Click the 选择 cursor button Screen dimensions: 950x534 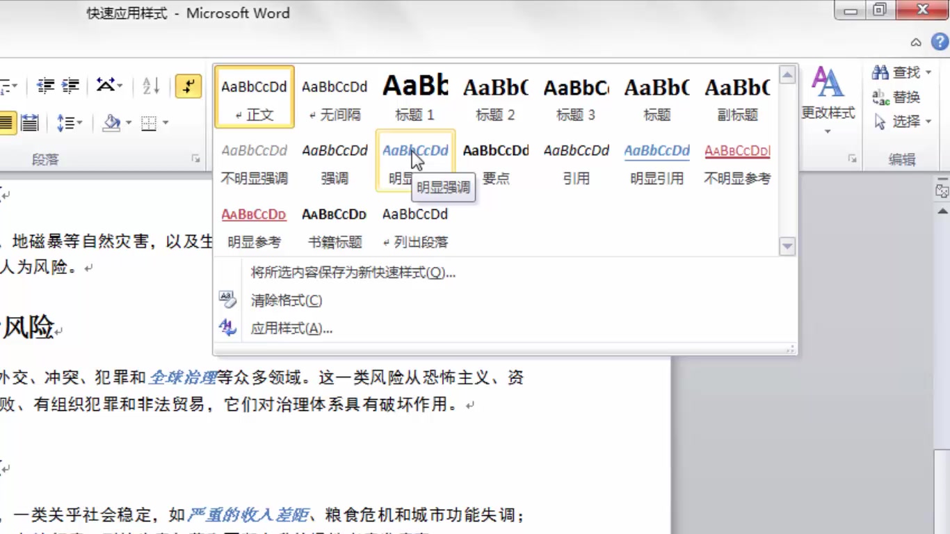click(x=896, y=122)
